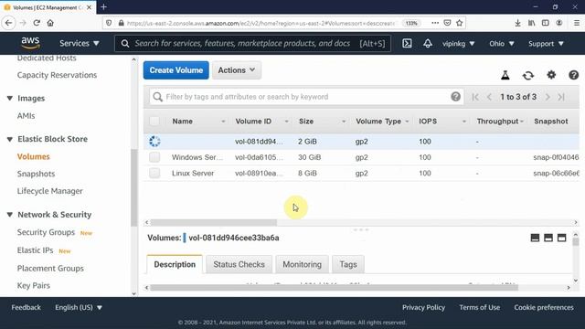Image resolution: width=585 pixels, height=329 pixels.
Task: Open Ohio region selector
Action: point(502,44)
